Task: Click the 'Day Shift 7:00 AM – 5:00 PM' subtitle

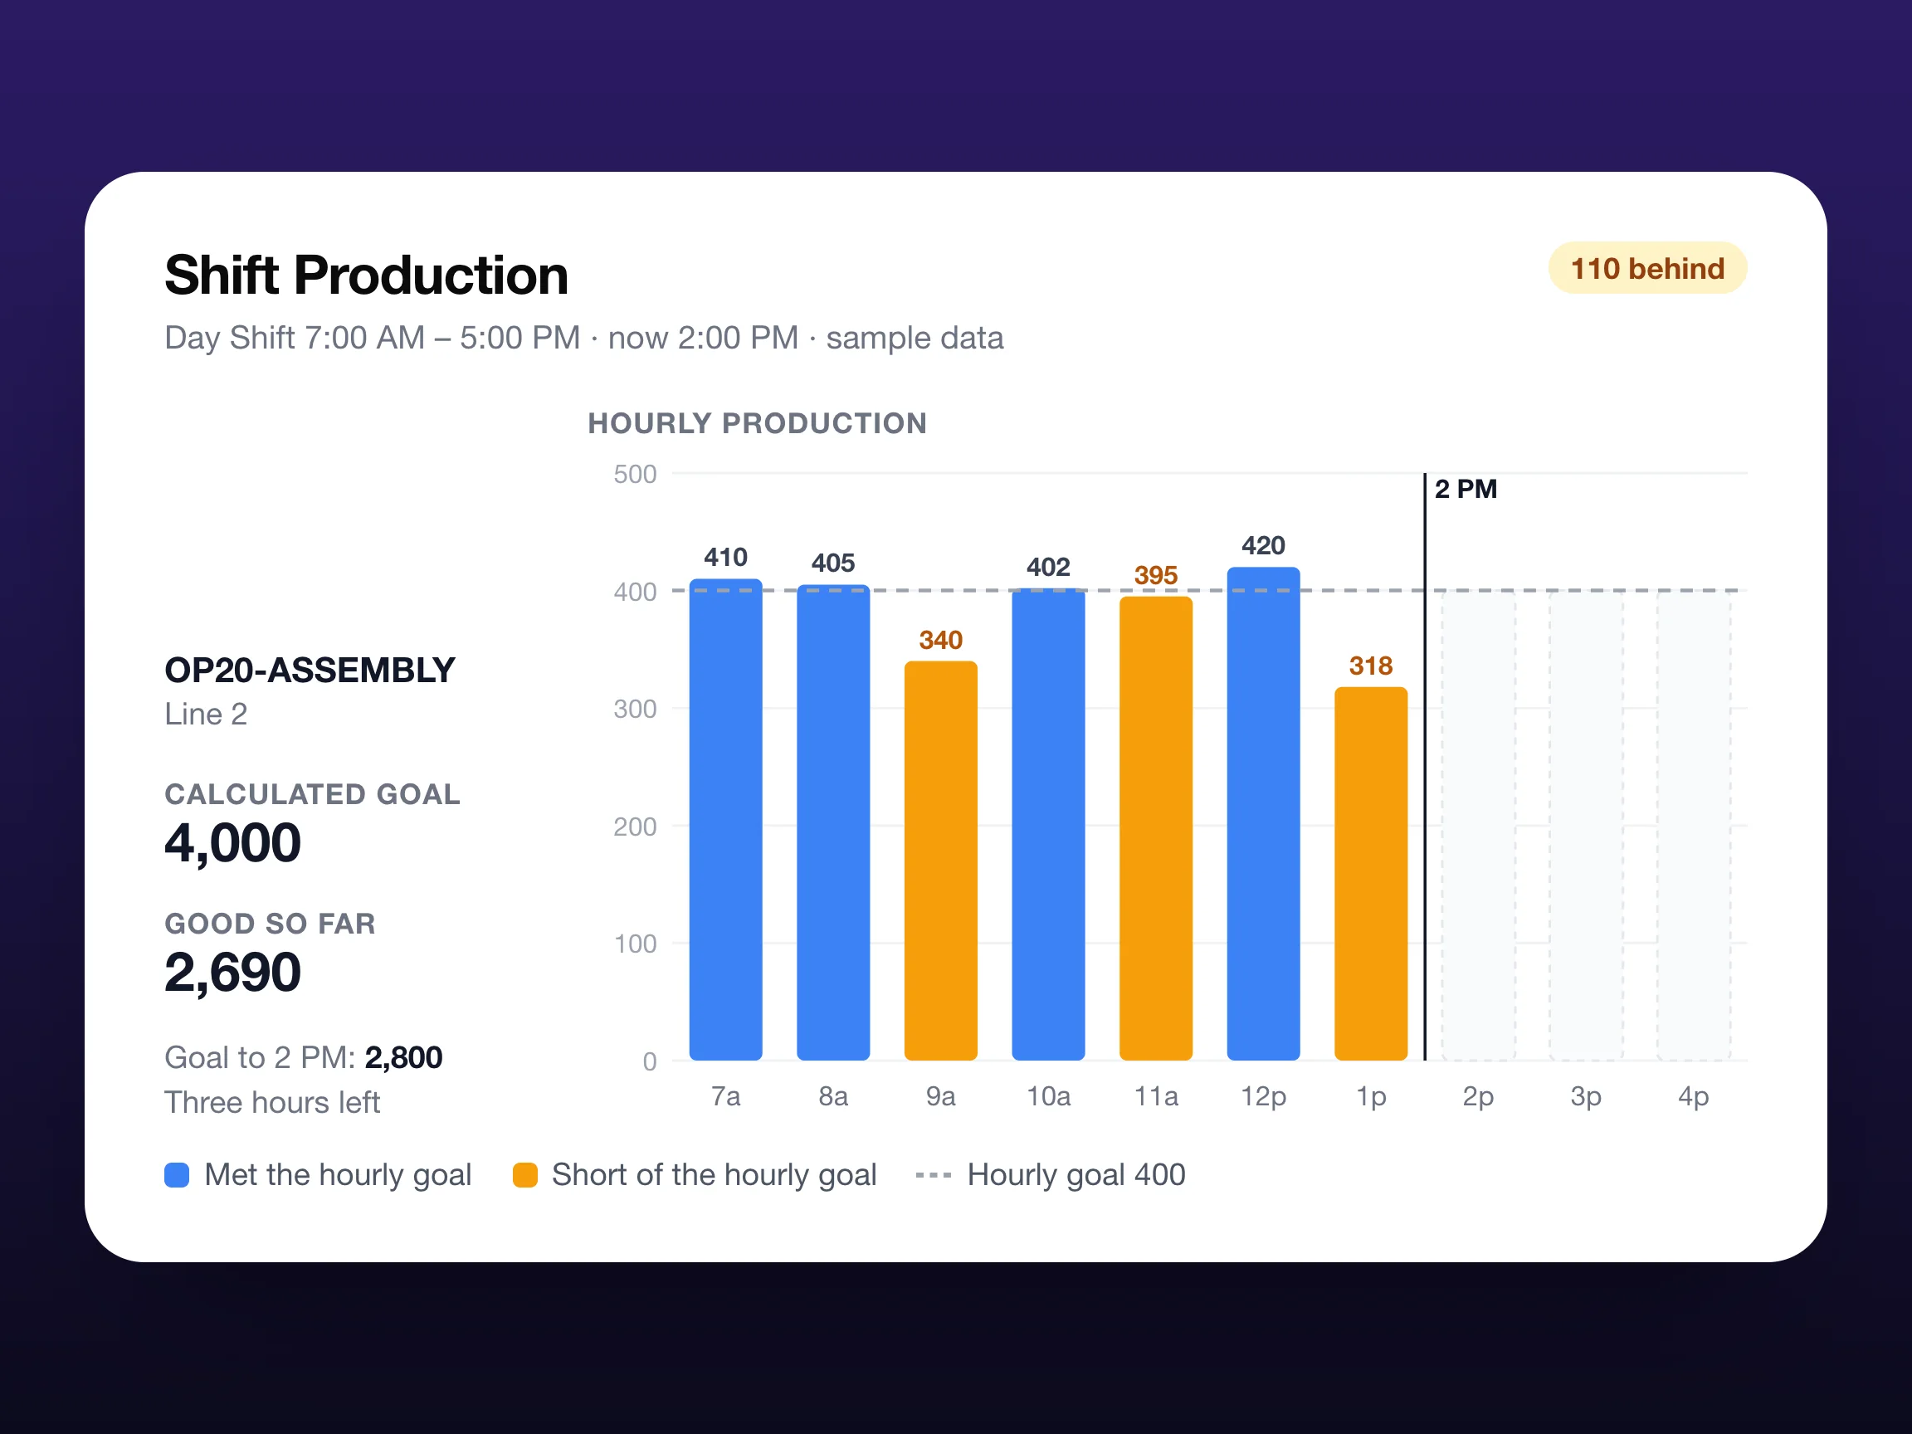Action: pos(373,338)
